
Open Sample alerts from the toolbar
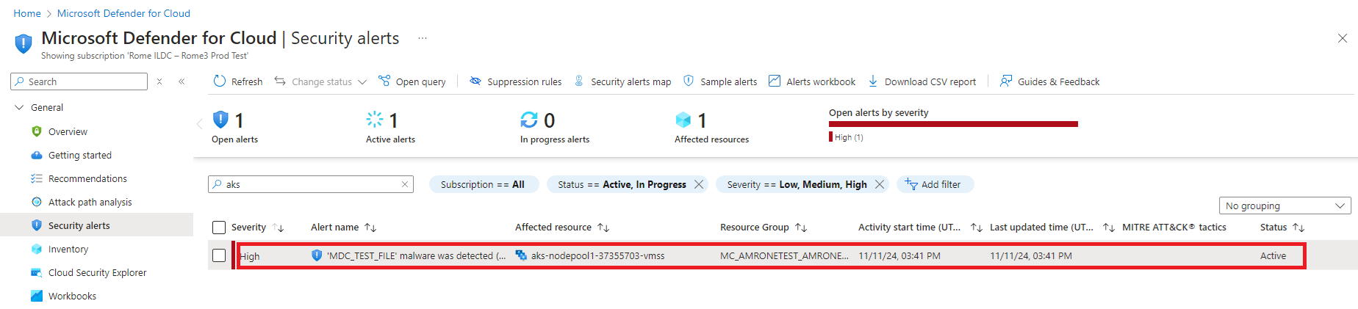720,81
